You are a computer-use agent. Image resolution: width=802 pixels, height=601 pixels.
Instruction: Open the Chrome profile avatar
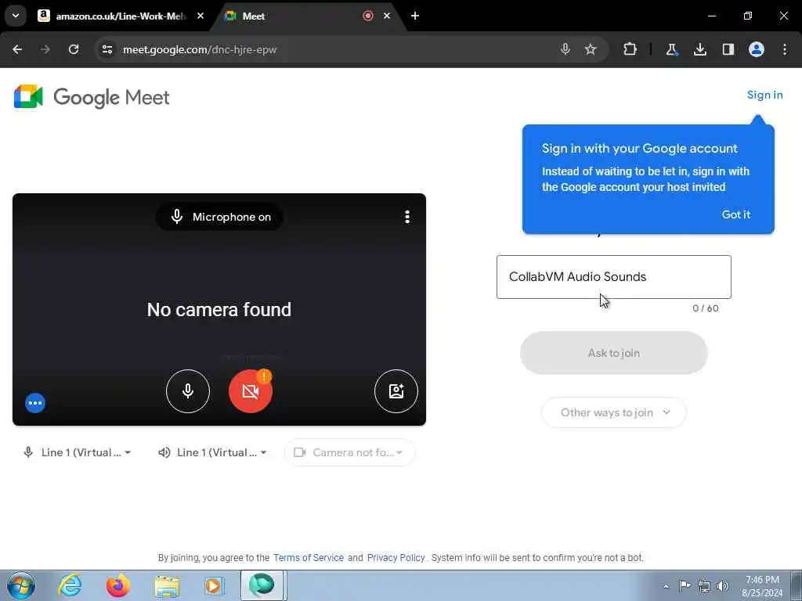pos(757,49)
